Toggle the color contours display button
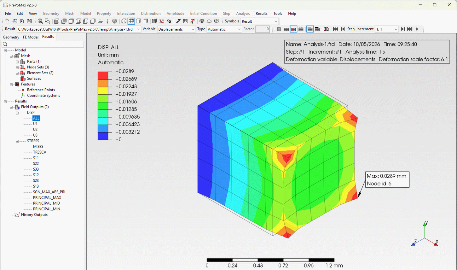Image resolution: width=457 pixels, height=270 pixels. pyautogui.click(x=293, y=29)
